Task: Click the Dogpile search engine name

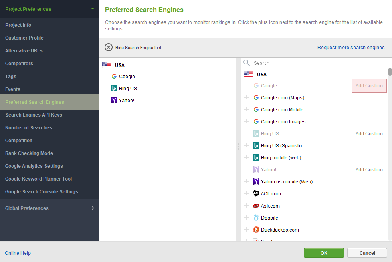Action: click(x=269, y=218)
